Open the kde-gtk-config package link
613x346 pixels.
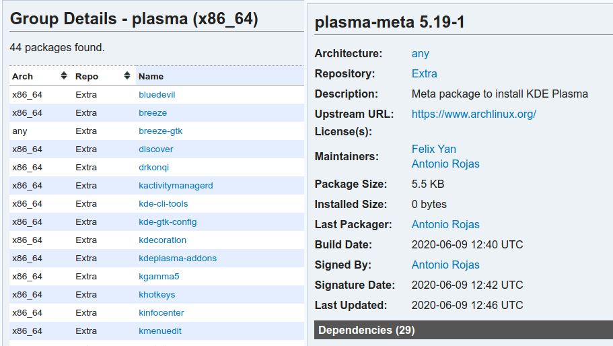pos(168,222)
